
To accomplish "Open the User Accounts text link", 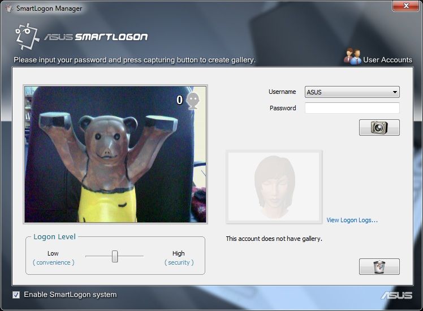I will click(x=387, y=60).
